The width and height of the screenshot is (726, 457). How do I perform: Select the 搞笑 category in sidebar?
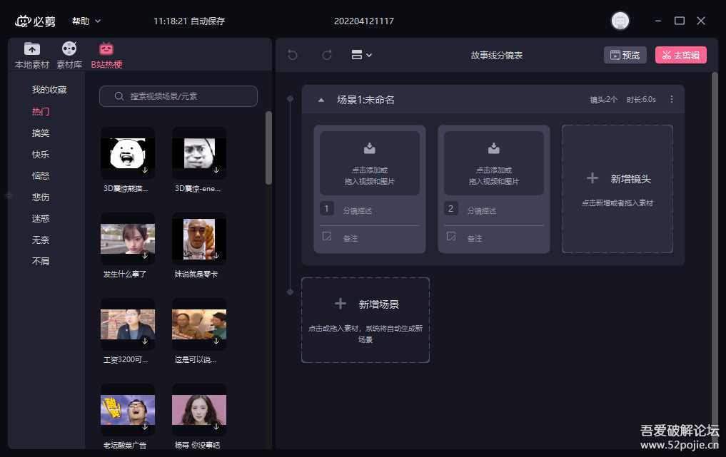(41, 133)
